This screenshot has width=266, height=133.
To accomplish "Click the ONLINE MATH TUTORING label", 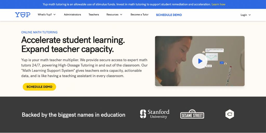I will (x=39, y=32).
